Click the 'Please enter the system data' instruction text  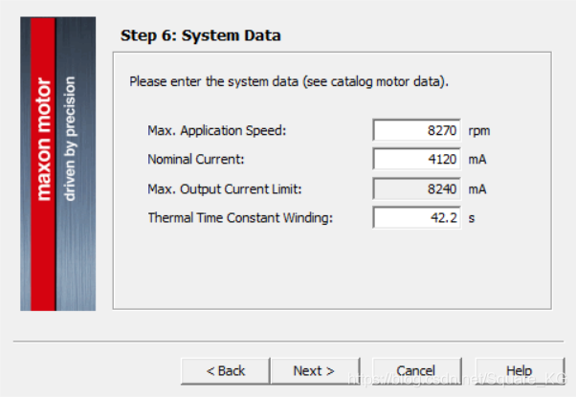289,81
